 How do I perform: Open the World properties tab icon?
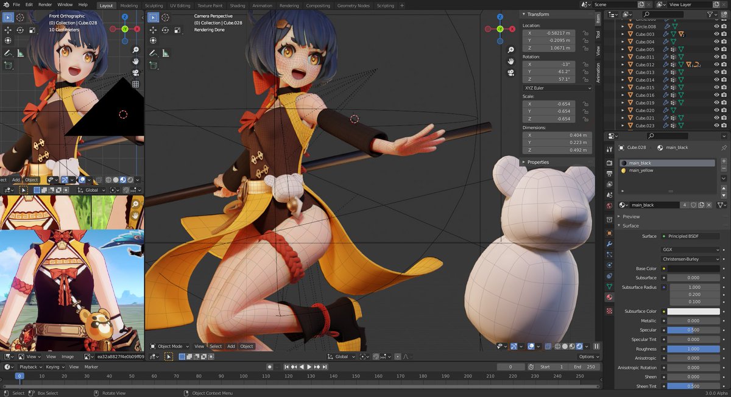click(609, 205)
